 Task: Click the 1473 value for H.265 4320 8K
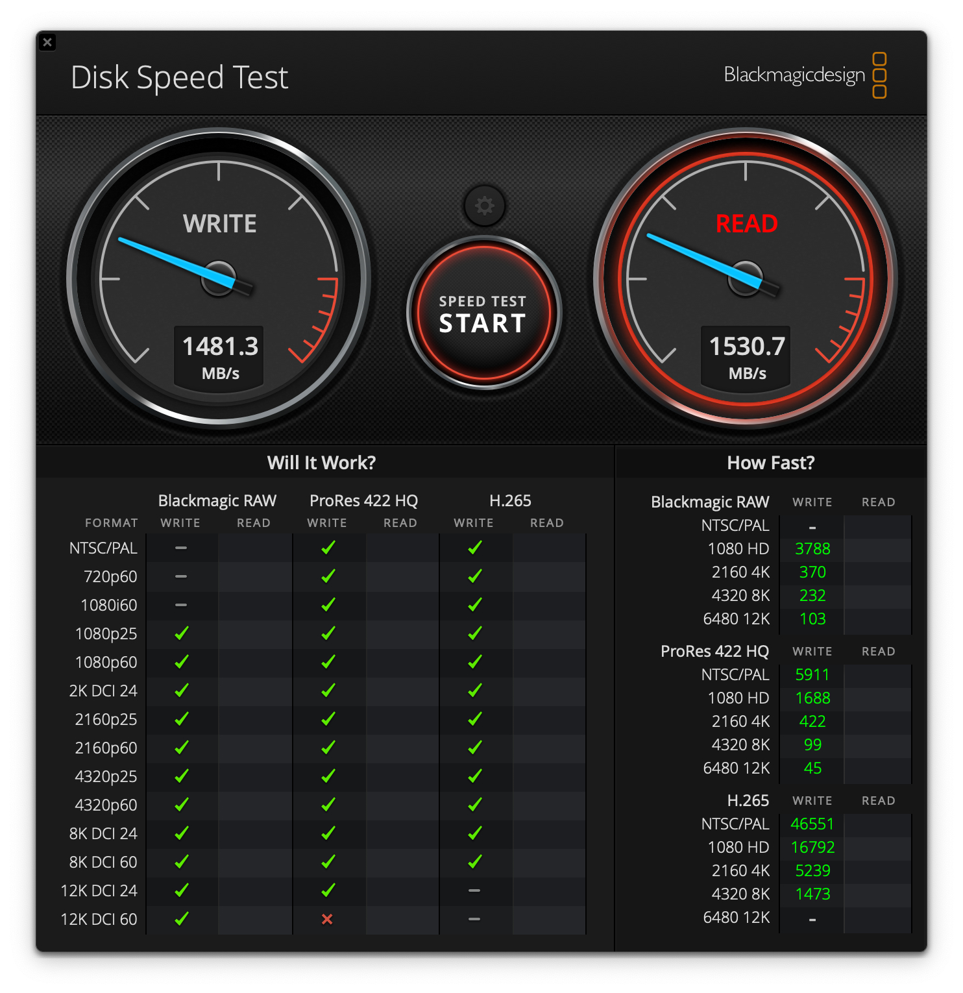click(x=812, y=894)
